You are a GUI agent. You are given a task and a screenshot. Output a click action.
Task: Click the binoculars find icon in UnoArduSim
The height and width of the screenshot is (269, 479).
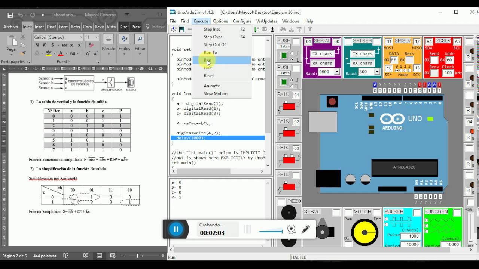coord(283,29)
